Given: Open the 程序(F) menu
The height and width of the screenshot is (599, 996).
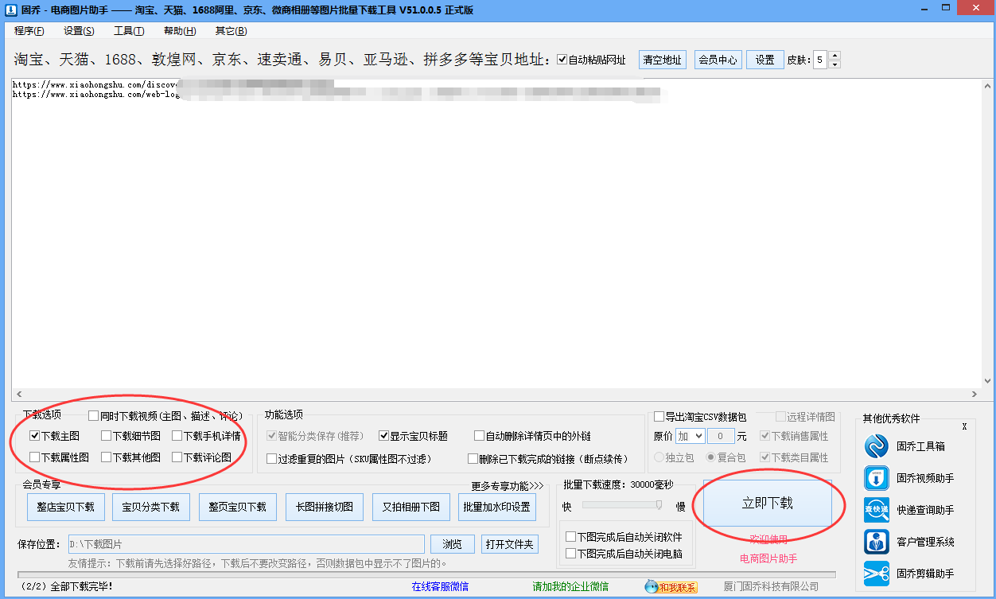Looking at the screenshot, I should (x=29, y=31).
